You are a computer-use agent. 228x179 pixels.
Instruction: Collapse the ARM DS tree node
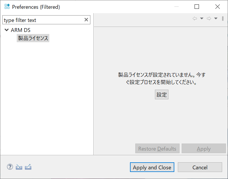pyautogui.click(x=6, y=30)
